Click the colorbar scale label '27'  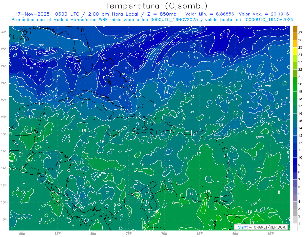pyautogui.click(x=300, y=32)
